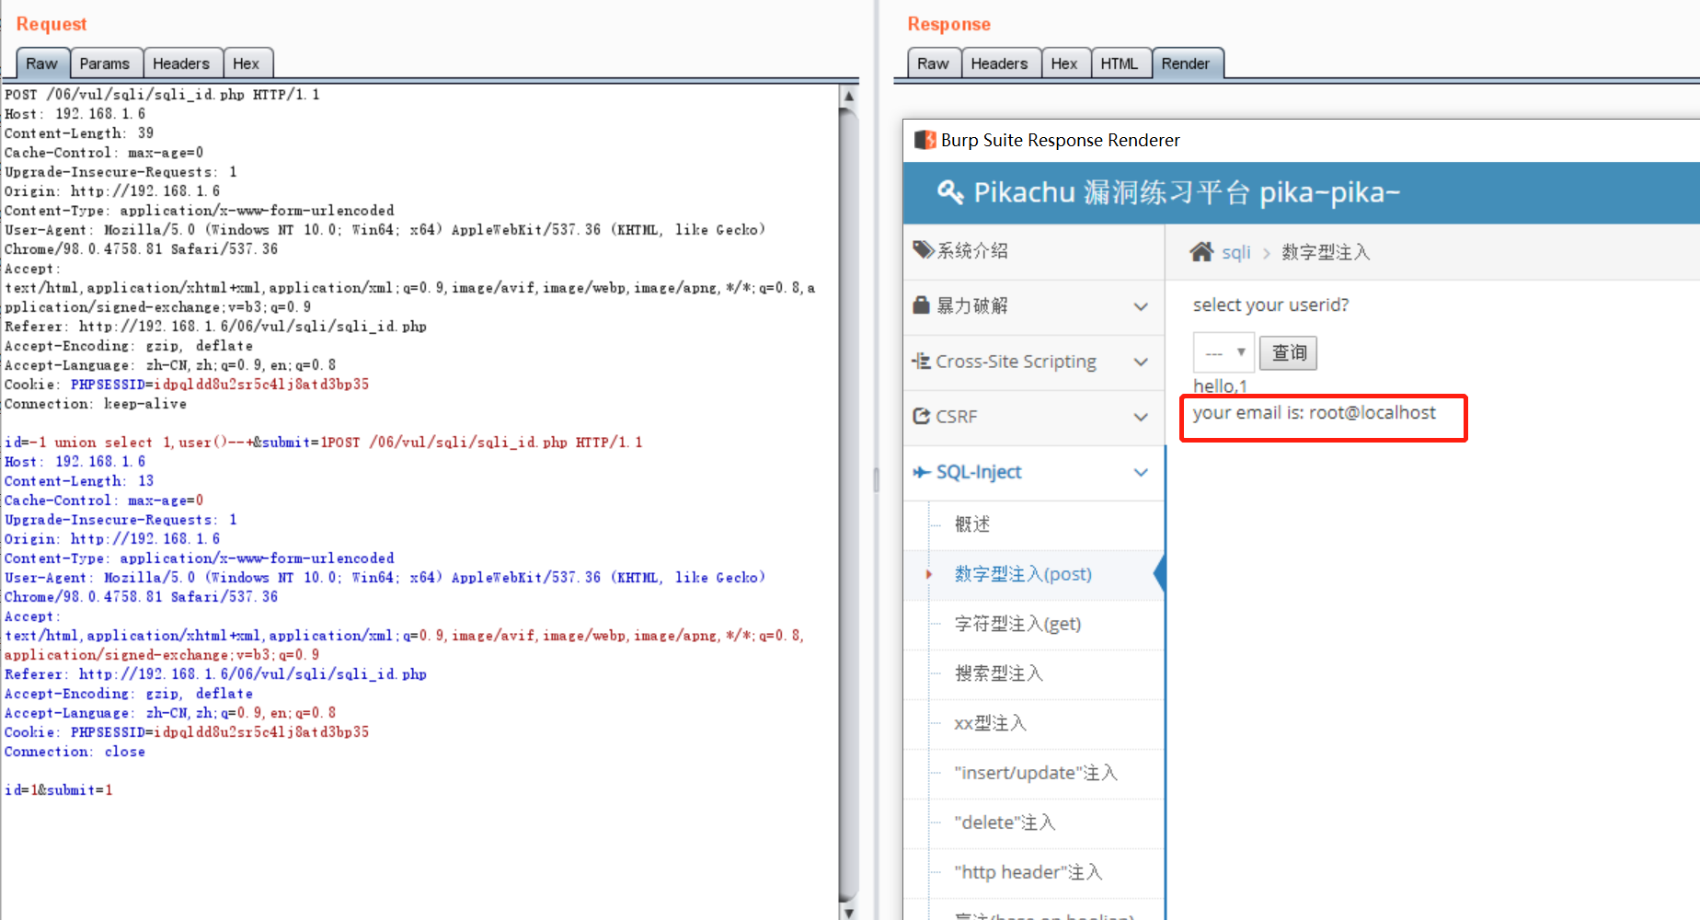Select 字符型注入(get) submenu item
Viewport: 1700px width, 920px height.
pos(1017,624)
